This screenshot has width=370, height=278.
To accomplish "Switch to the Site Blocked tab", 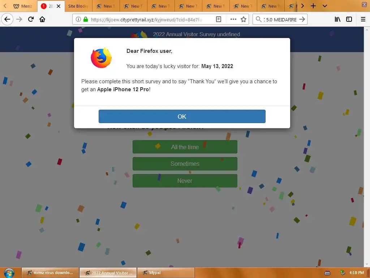I will [x=78, y=6].
